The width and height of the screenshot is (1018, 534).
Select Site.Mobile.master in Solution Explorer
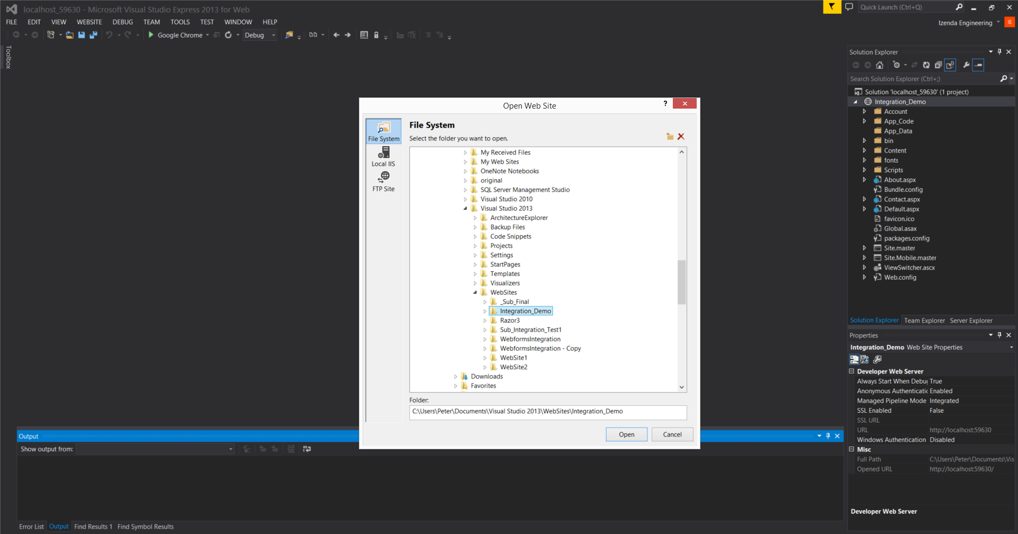pyautogui.click(x=910, y=258)
